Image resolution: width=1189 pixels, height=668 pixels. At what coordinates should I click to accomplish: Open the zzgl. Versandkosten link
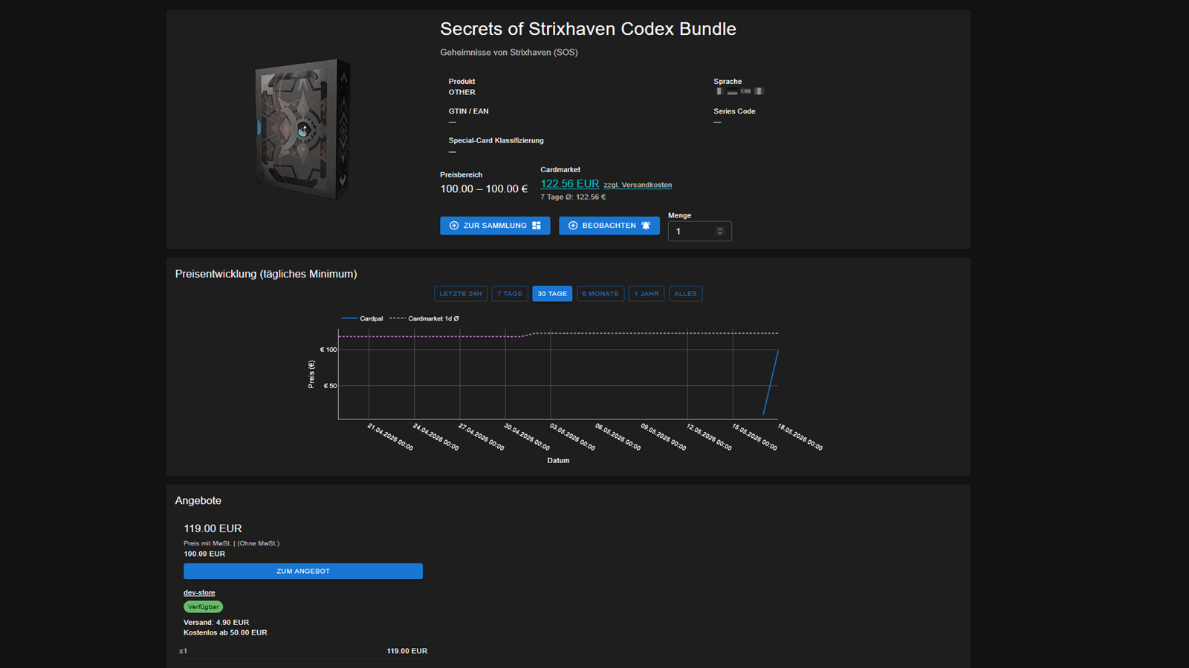click(x=638, y=185)
